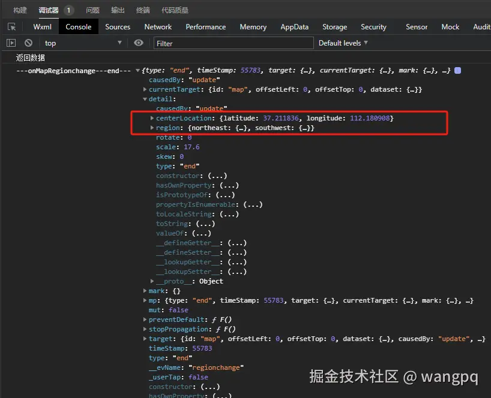Expand the __proto__ Object under detail

(x=152, y=281)
